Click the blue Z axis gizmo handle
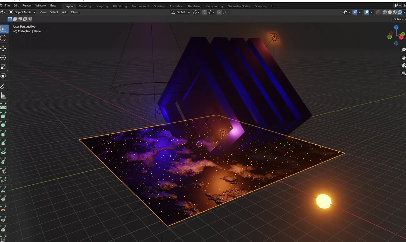The image size is (406, 242). click(396, 28)
